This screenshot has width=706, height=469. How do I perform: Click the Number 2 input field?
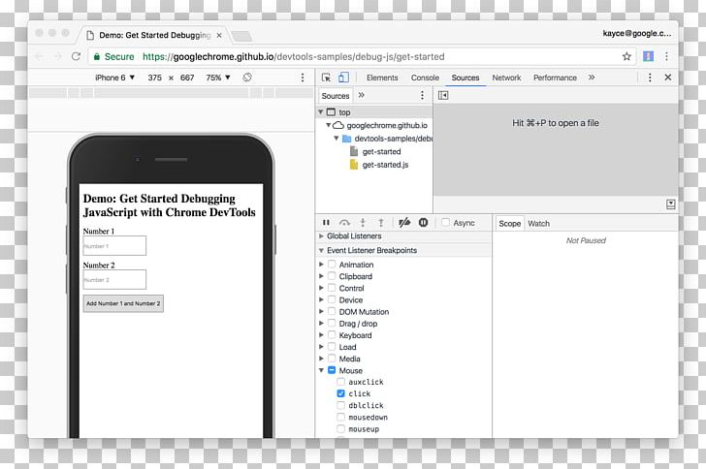coord(114,279)
